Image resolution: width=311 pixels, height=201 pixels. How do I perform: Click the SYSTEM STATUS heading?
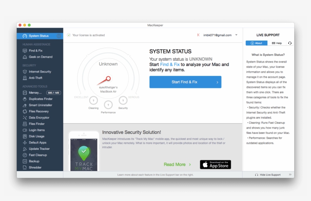pos(170,52)
